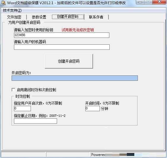
Task: Minimize the Word文档超级保镖 window
Action: (x=140, y=2)
